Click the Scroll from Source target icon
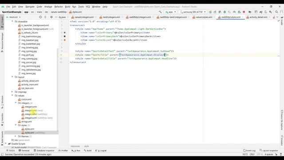This screenshot has width=284, height=160. pyautogui.click(x=40, y=17)
